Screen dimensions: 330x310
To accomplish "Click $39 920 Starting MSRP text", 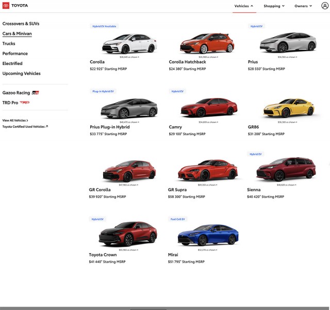I will pyautogui.click(x=107, y=197).
